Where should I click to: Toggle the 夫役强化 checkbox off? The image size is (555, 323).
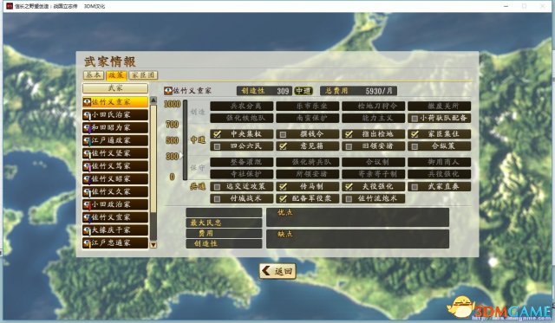[x=349, y=186]
